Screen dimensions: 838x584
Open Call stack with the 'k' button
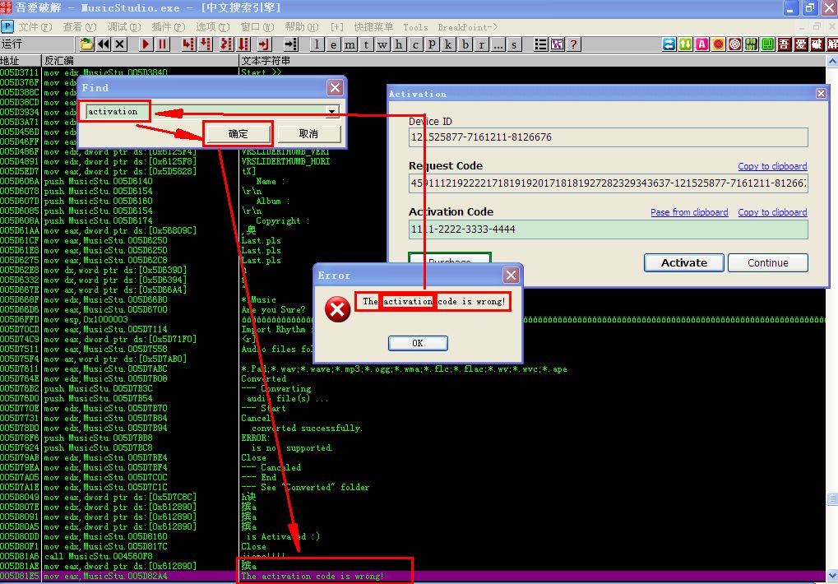click(448, 44)
